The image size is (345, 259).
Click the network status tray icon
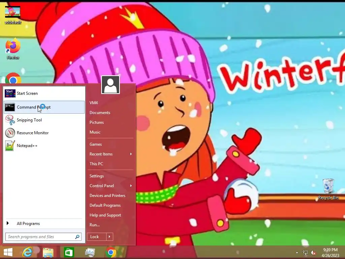coord(305,253)
